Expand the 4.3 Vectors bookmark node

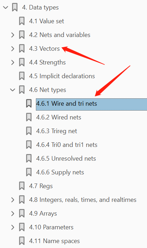13,49
